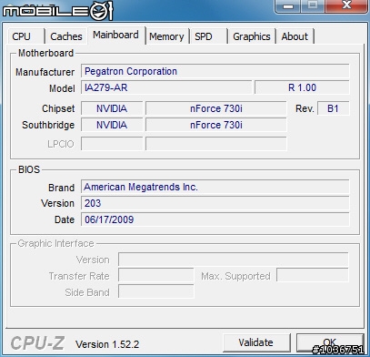The width and height of the screenshot is (370, 357).
Task: Click the Southbridge nForce 730i field
Action: click(216, 125)
